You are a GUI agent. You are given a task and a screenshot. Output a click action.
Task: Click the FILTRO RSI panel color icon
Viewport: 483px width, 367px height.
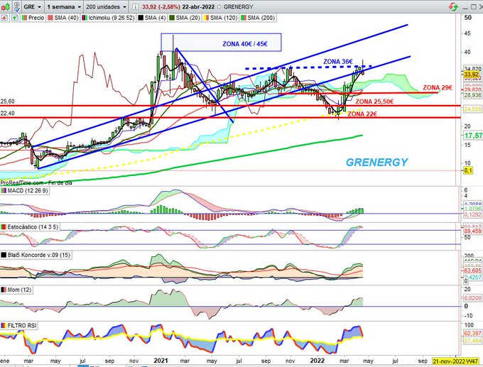click(4, 326)
